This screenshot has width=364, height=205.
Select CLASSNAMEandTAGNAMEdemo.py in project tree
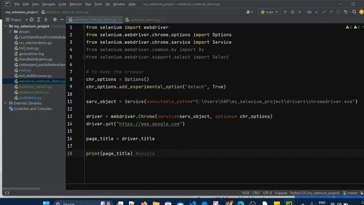pos(40,37)
